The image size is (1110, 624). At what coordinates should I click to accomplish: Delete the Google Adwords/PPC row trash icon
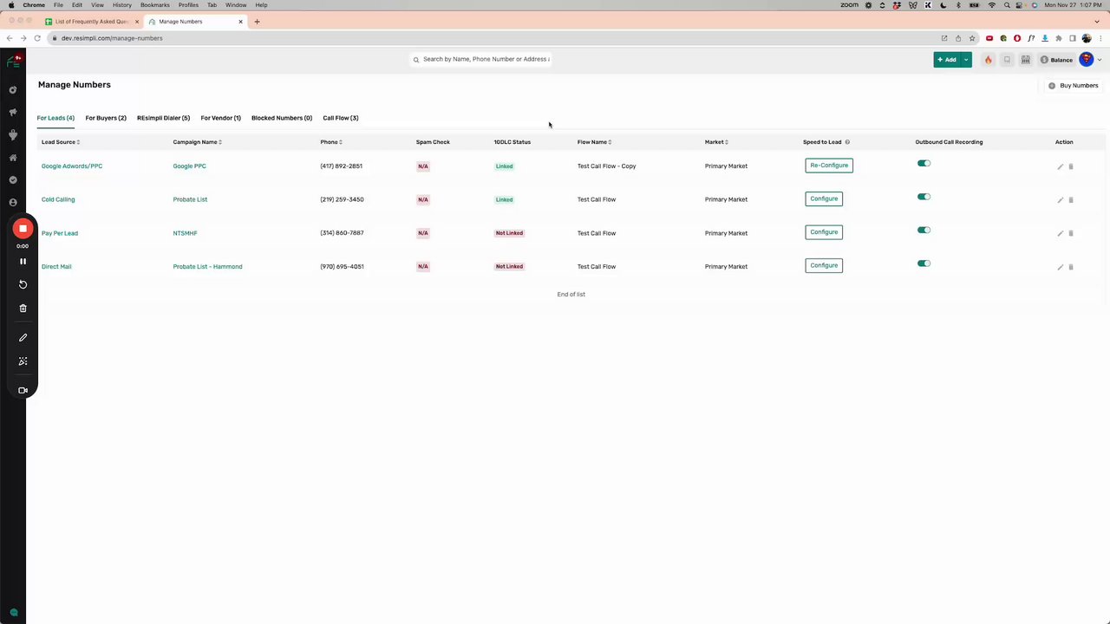[x=1071, y=166]
